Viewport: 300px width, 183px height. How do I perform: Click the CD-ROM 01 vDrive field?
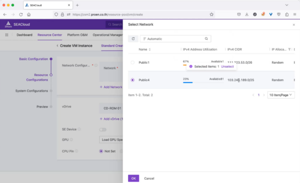pos(111,108)
